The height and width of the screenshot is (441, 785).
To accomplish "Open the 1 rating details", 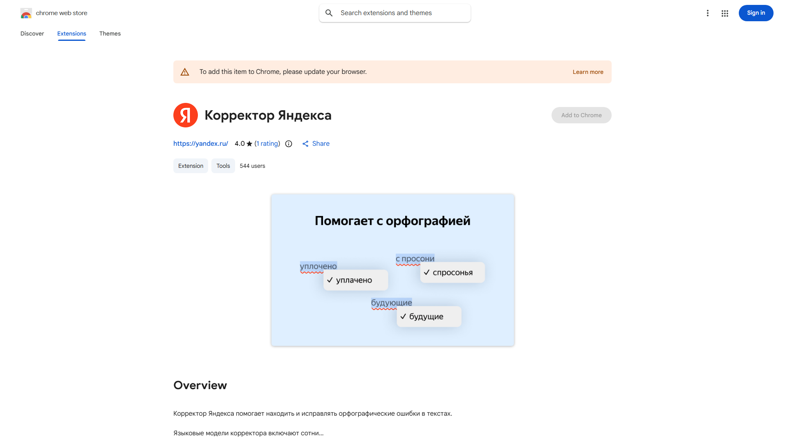I will (x=267, y=143).
